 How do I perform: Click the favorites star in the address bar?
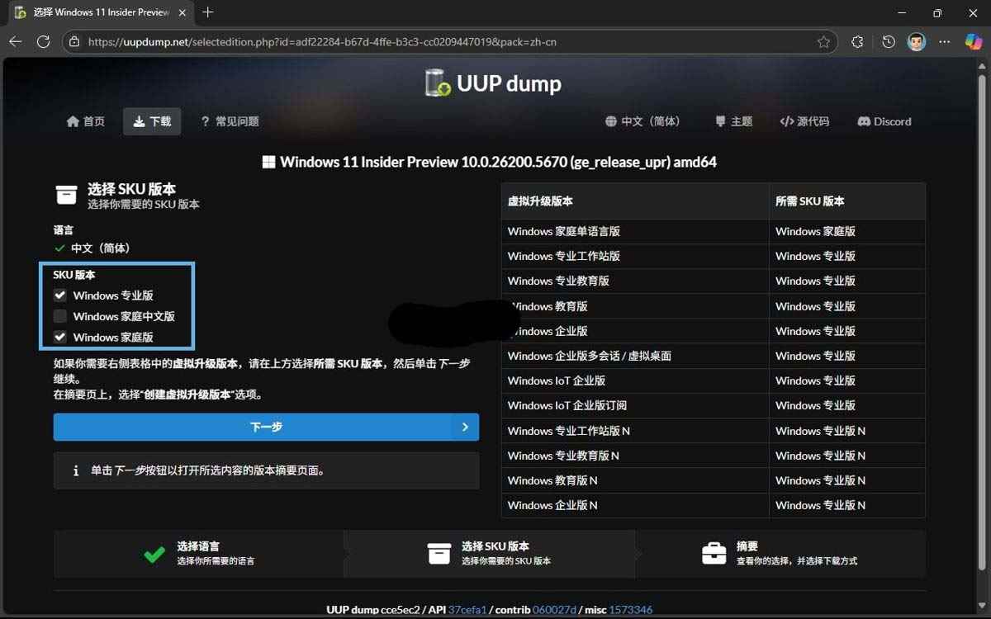(x=823, y=41)
